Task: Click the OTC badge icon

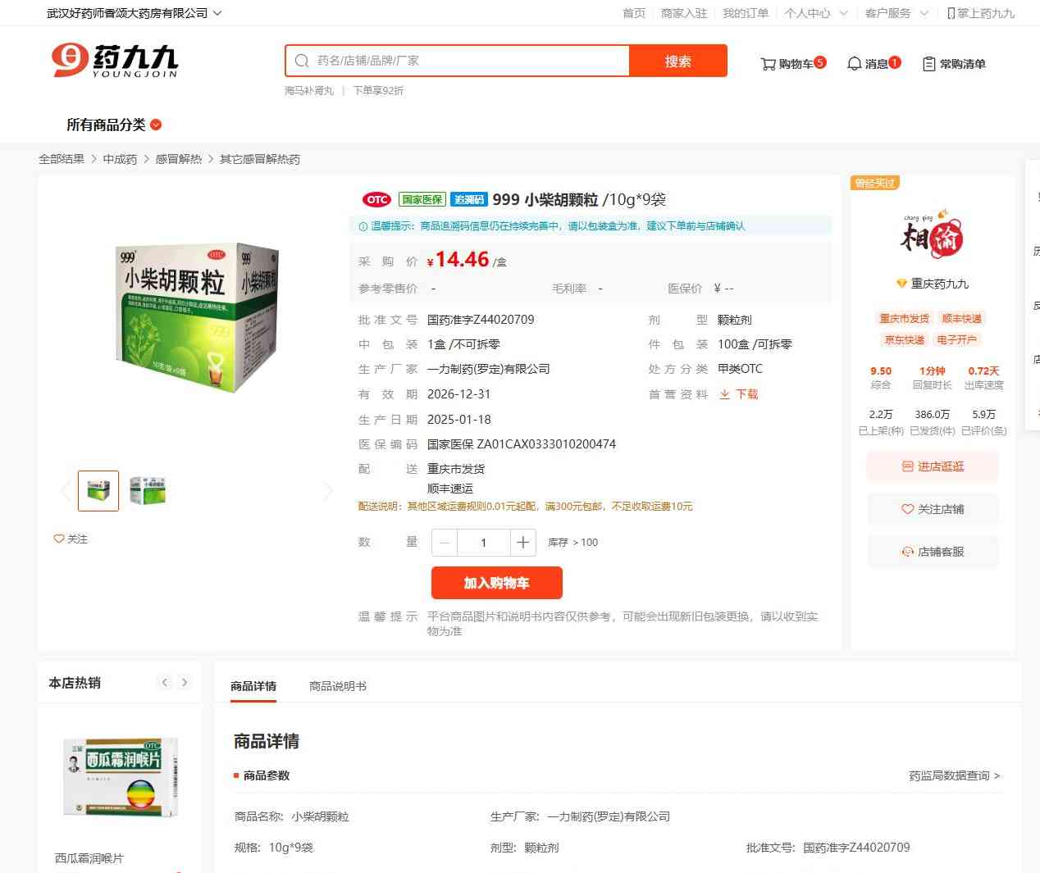Action: [x=376, y=199]
